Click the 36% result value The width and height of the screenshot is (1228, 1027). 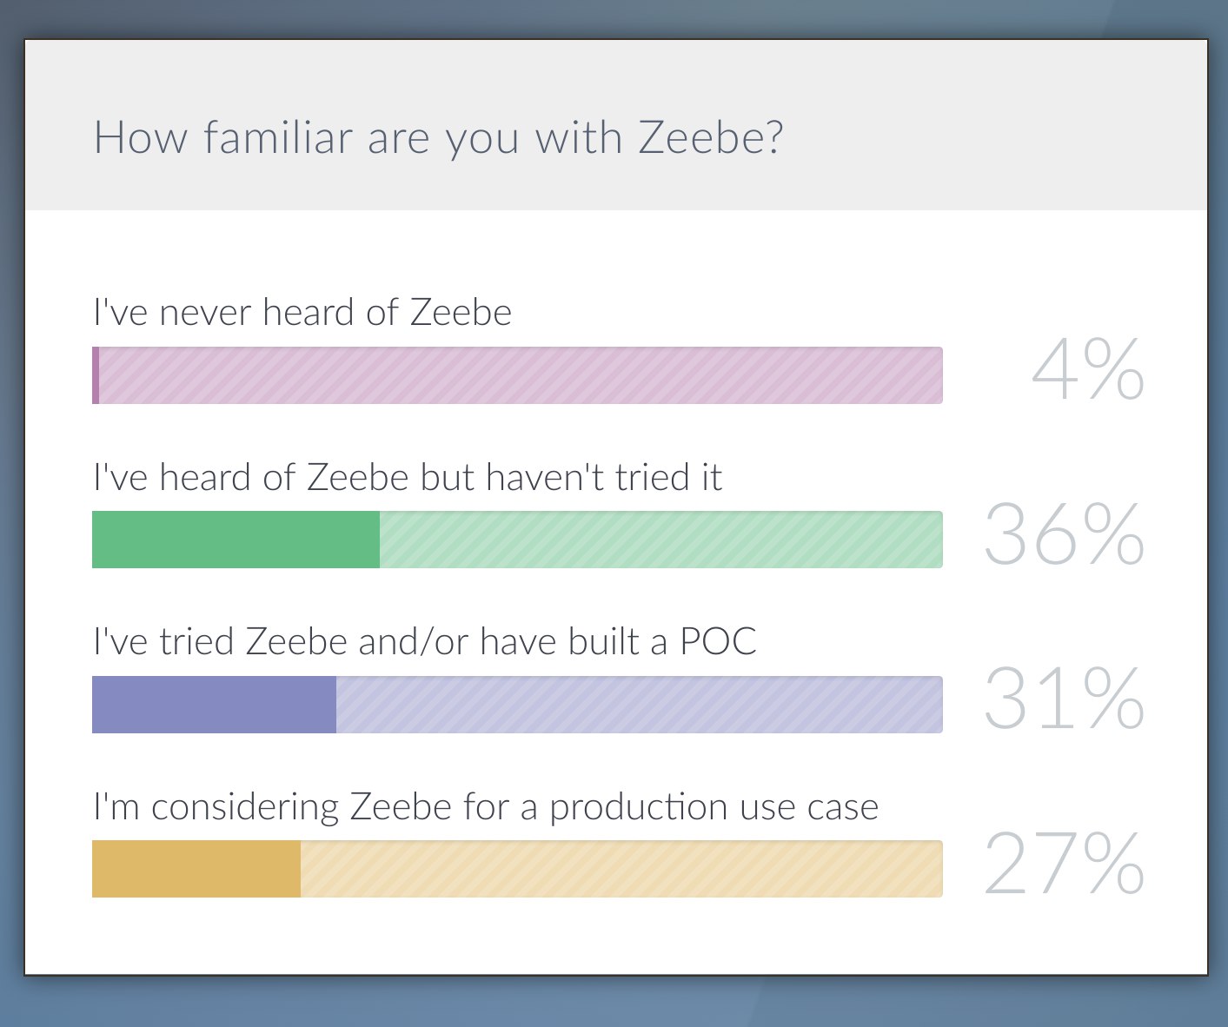[x=1065, y=533]
